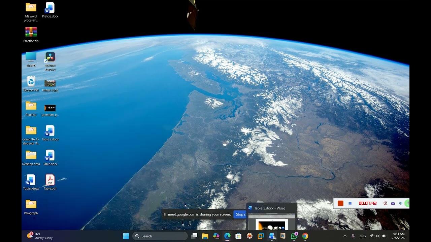The image size is (431, 242).
Task: Select the This PC desktop icon
Action: point(31,59)
